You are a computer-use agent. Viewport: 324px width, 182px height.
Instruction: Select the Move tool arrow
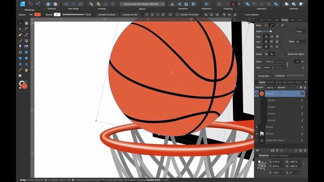click(x=20, y=23)
